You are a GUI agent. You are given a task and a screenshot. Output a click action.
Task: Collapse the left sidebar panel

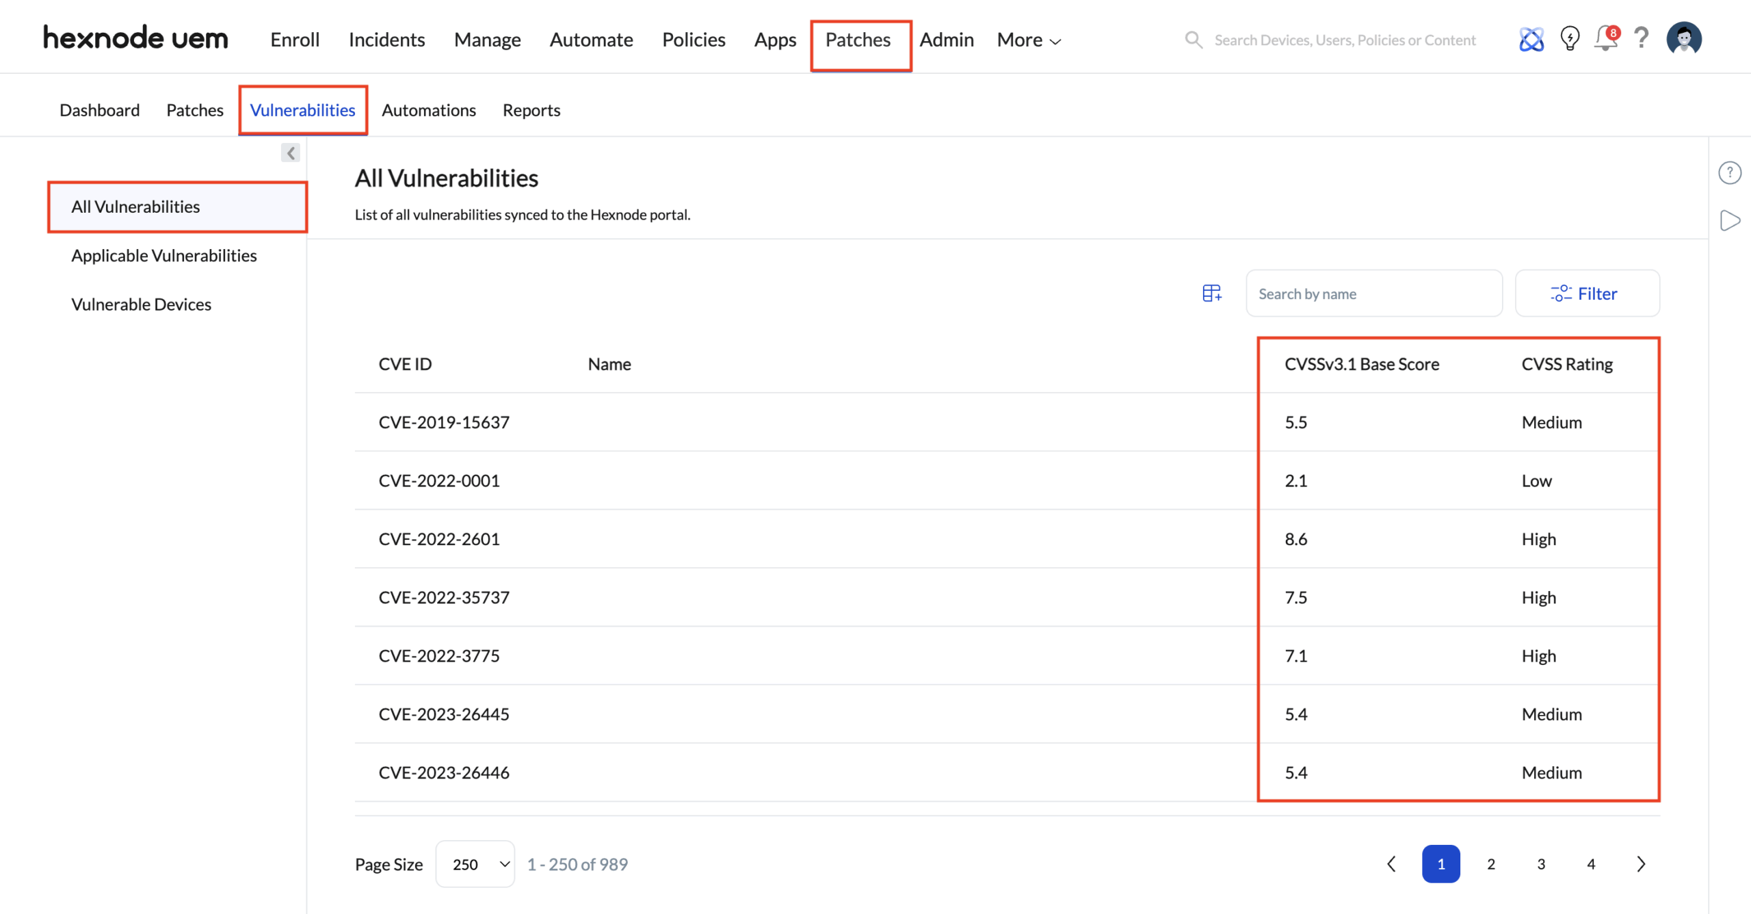coord(290,153)
